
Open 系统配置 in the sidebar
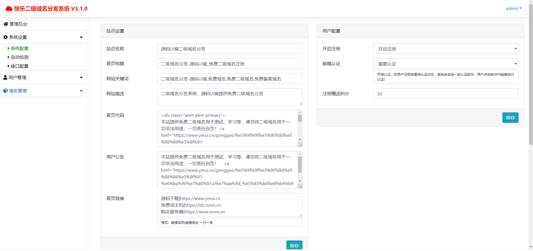pos(19,49)
